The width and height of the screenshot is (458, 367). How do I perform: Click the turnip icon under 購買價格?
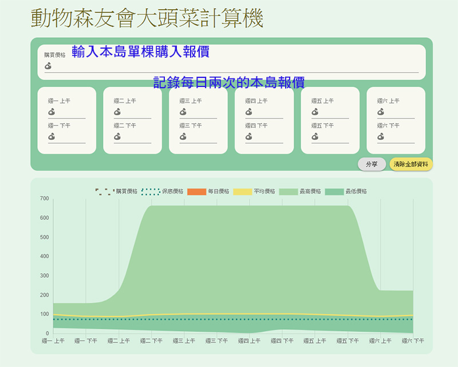point(49,66)
